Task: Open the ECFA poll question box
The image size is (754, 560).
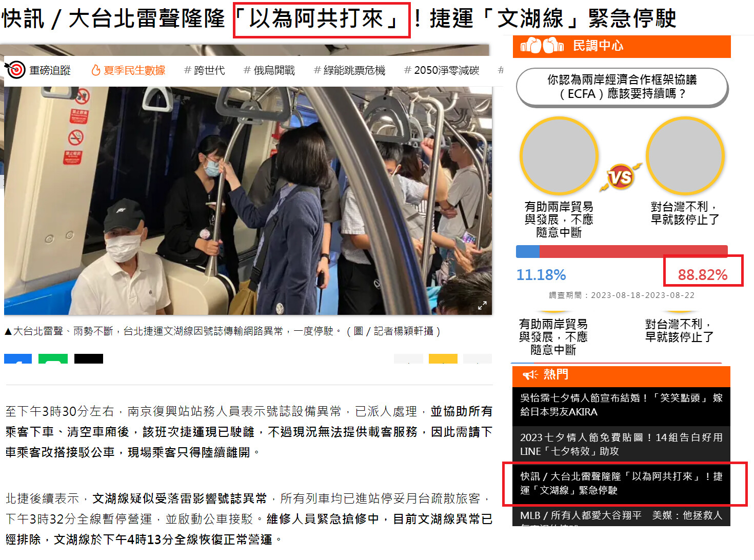Action: tap(622, 87)
